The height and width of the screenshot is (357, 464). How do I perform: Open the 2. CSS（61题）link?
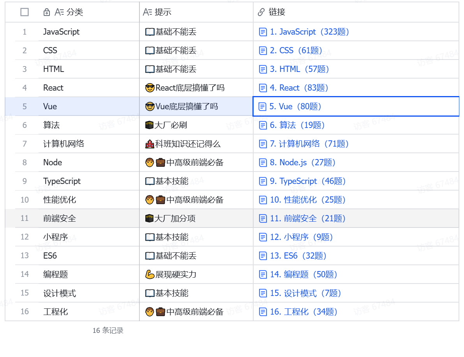click(x=296, y=51)
